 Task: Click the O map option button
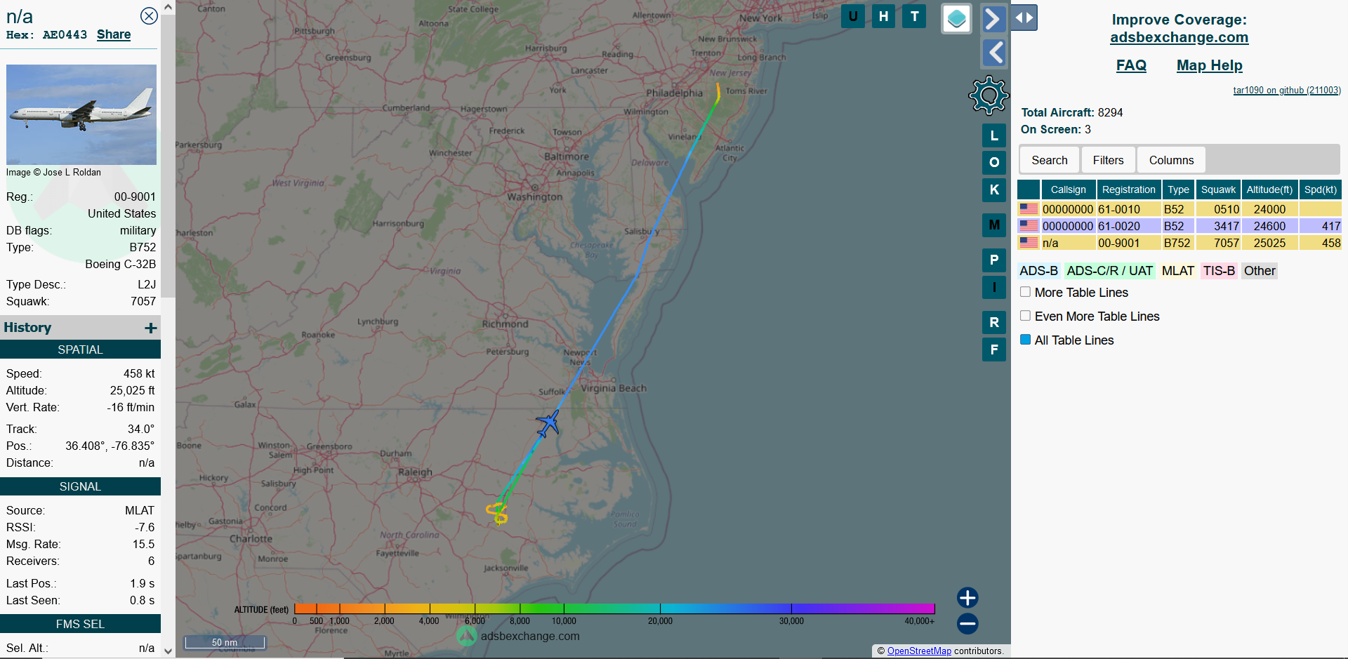(x=994, y=162)
